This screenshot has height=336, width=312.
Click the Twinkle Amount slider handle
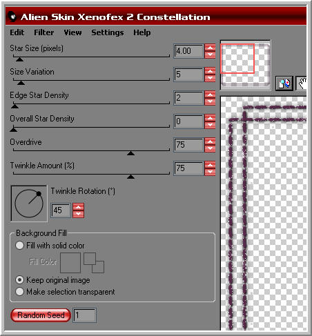point(130,177)
